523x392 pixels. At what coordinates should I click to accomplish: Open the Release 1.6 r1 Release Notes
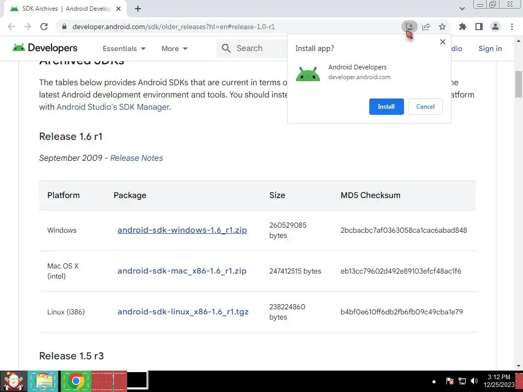136,158
